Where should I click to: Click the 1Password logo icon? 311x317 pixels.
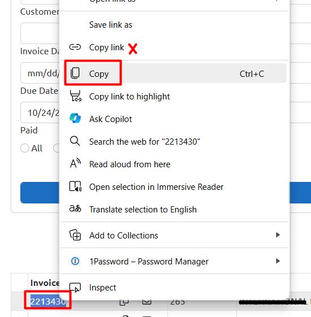coord(75,261)
